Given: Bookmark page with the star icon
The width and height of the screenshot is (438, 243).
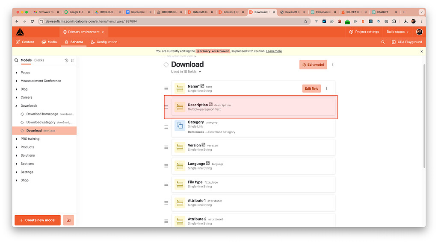Looking at the screenshot, I should coord(305,21).
